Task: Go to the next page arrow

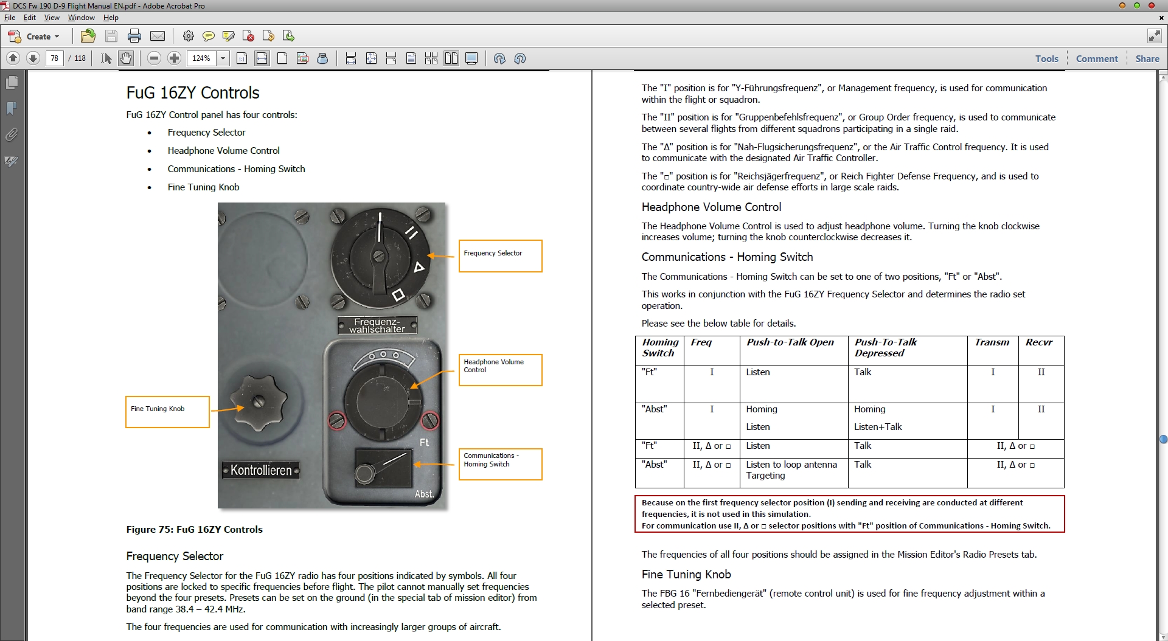Action: click(33, 58)
